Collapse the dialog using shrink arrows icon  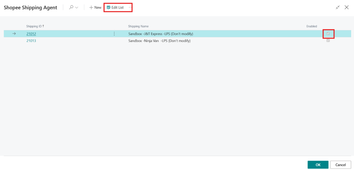click(338, 8)
